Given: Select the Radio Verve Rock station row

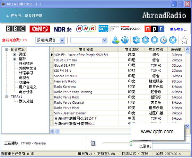Looking at the screenshot, I should click(x=118, y=97).
